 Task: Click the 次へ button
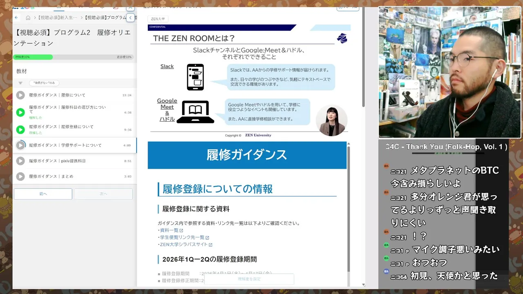pyautogui.click(x=103, y=194)
